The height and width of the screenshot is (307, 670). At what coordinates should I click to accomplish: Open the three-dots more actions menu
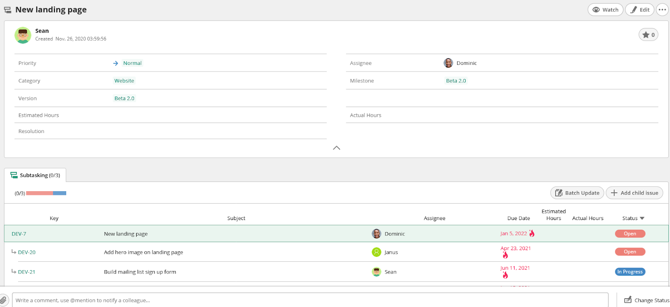pyautogui.click(x=662, y=10)
